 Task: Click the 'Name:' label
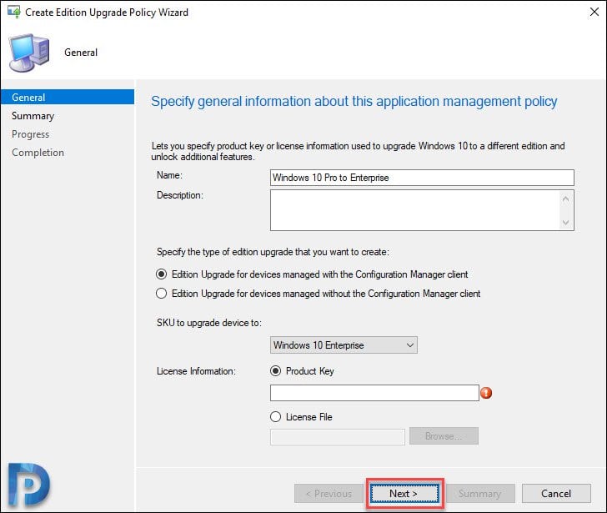coord(169,175)
